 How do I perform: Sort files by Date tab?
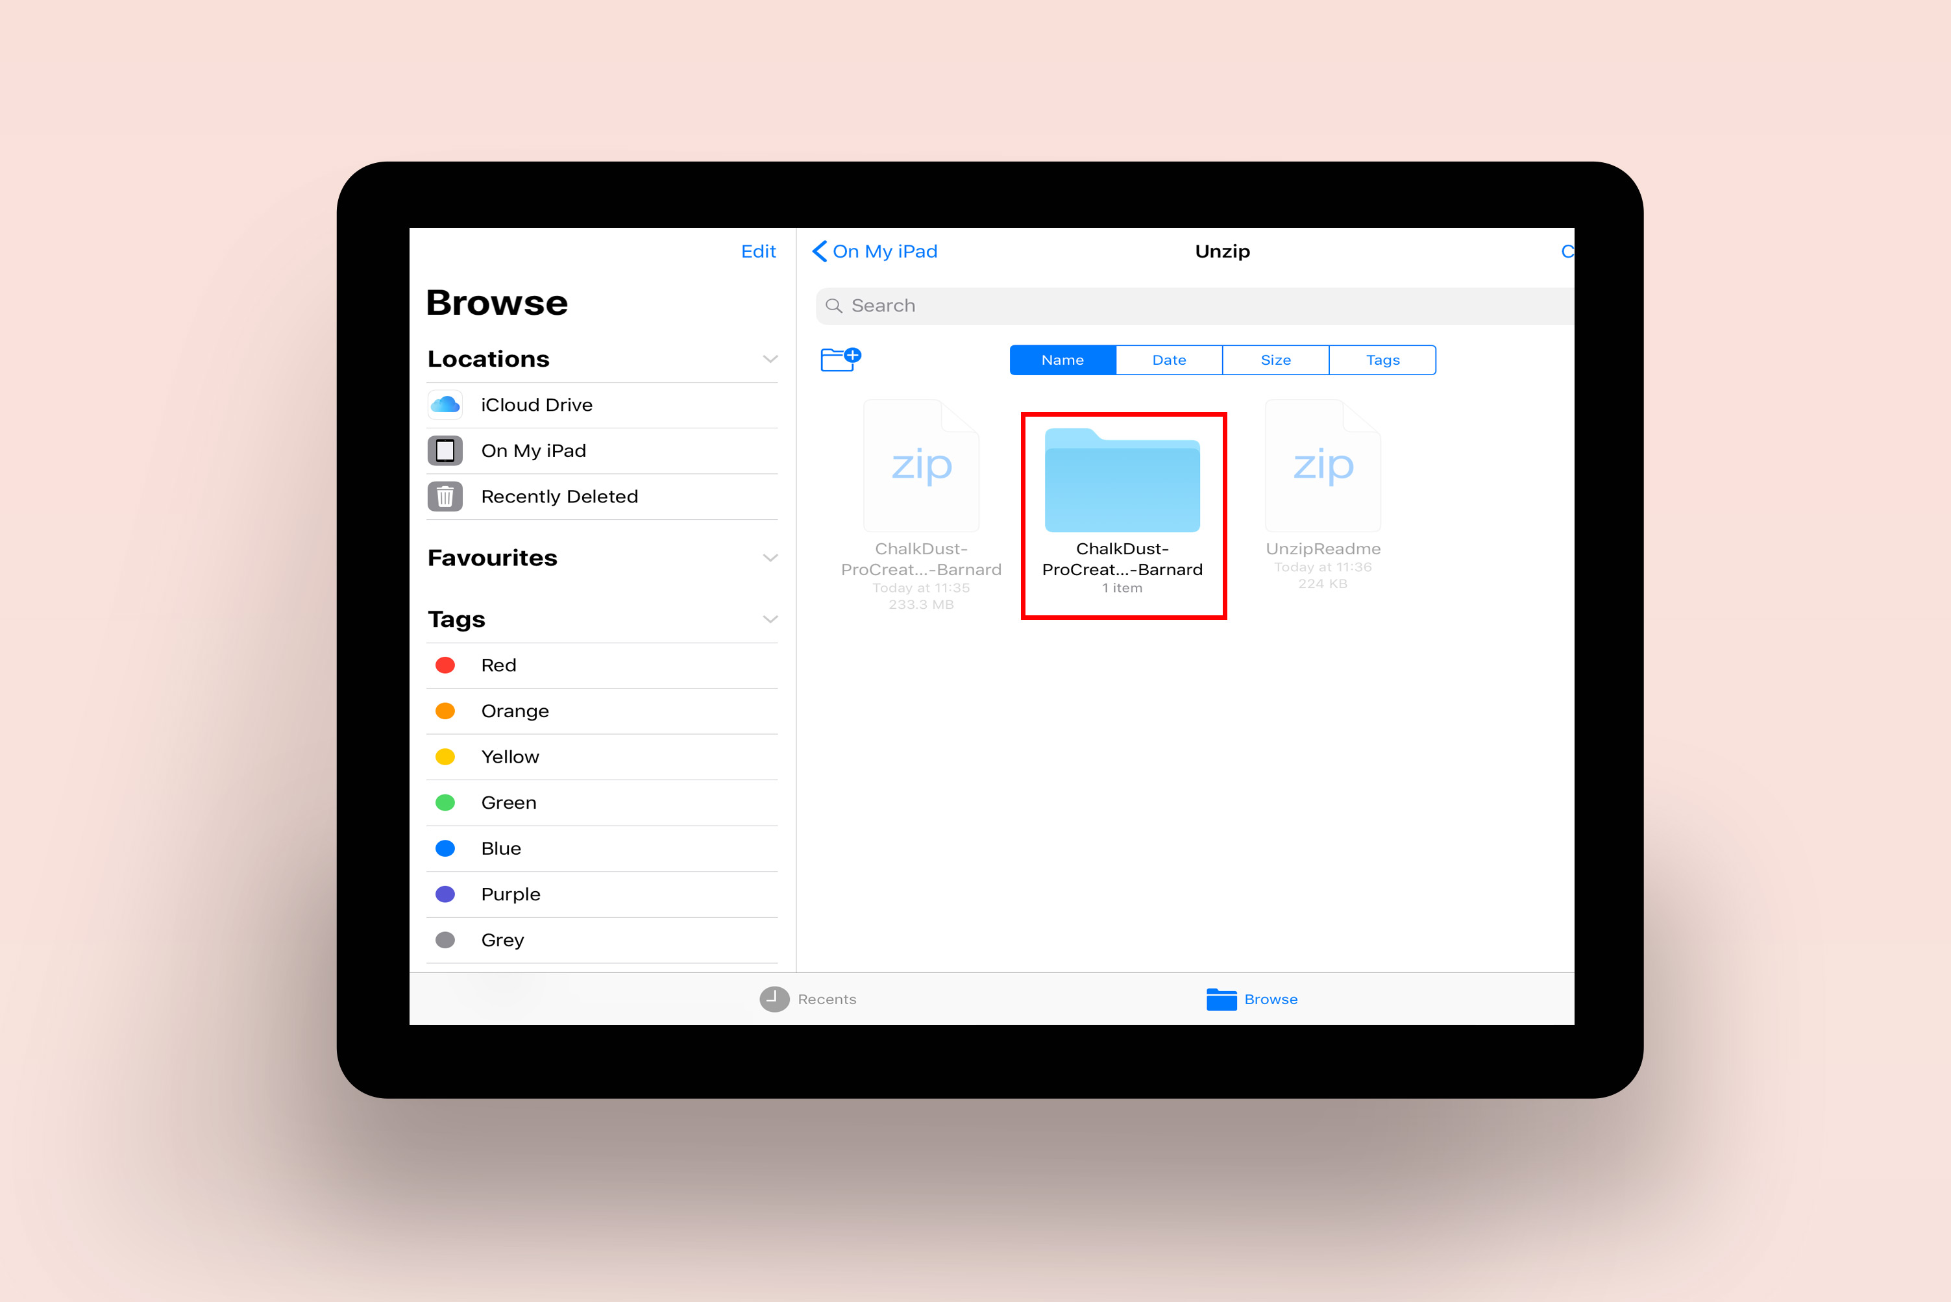pos(1170,359)
